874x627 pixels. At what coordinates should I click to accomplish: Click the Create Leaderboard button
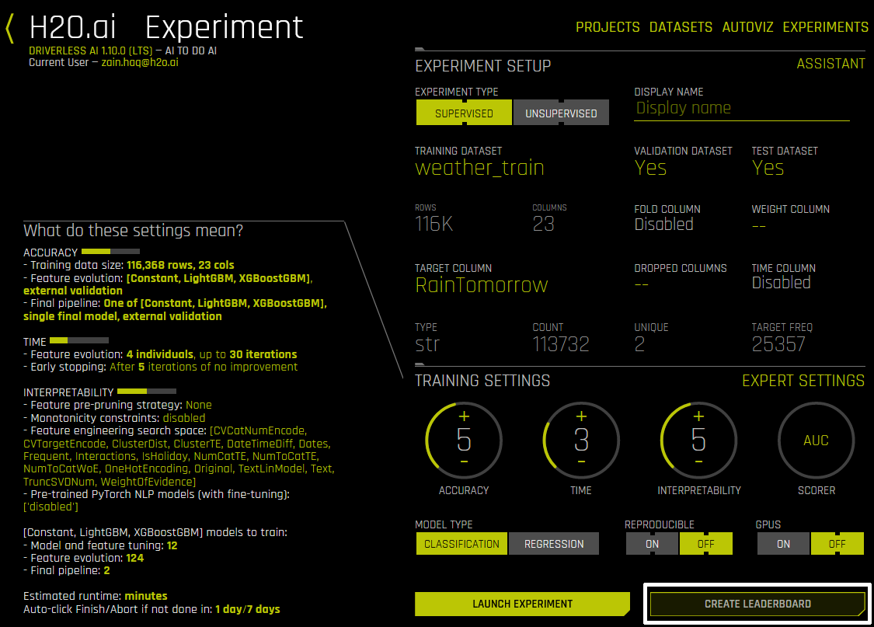coord(757,604)
